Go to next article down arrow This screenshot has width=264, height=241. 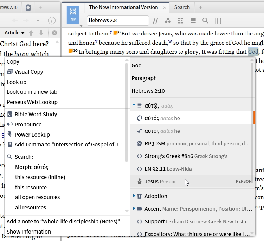click(41, 33)
